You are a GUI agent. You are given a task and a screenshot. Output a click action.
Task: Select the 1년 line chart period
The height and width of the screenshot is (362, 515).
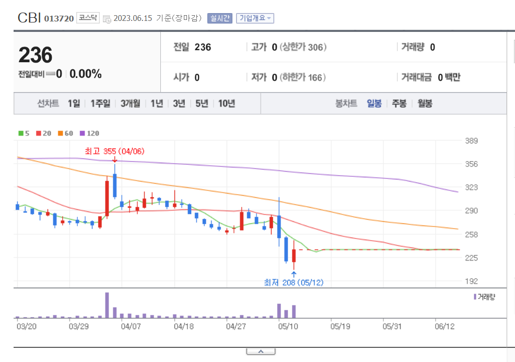tap(157, 104)
